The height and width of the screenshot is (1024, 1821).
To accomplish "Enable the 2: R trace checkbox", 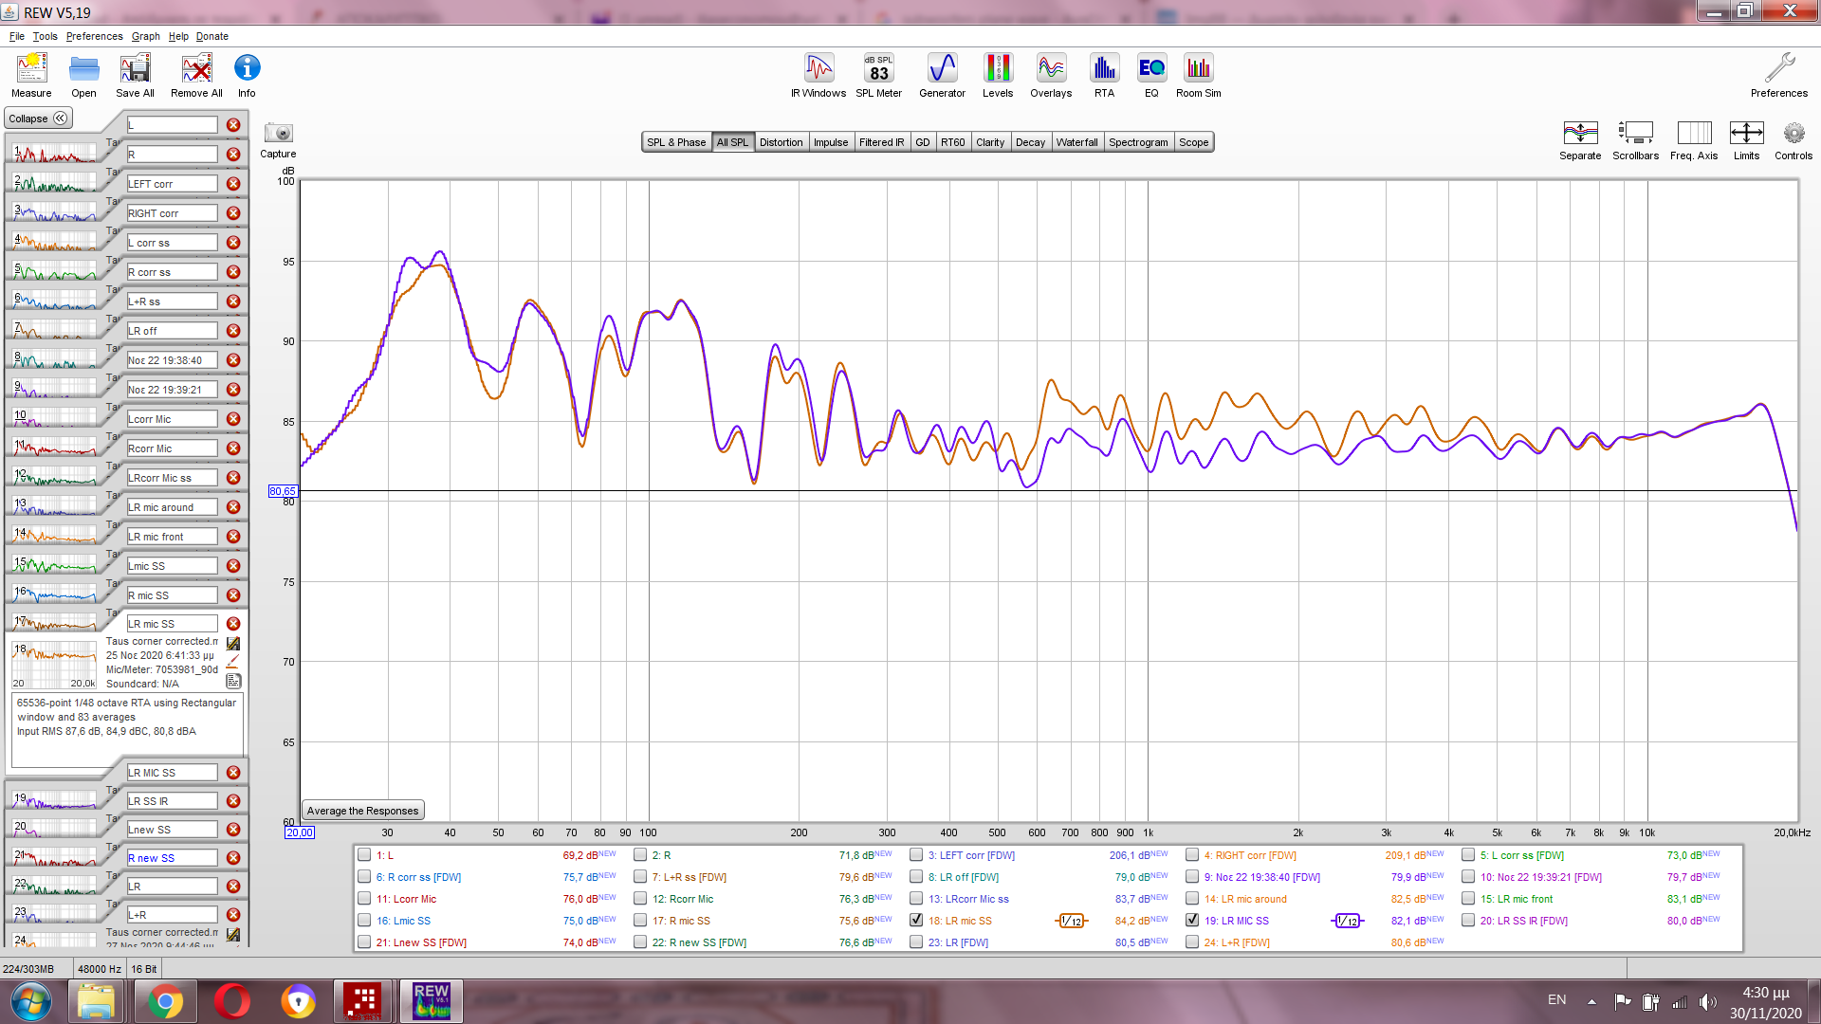I will [640, 855].
